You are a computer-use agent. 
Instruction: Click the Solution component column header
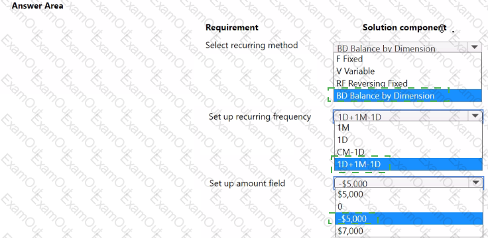pos(404,28)
